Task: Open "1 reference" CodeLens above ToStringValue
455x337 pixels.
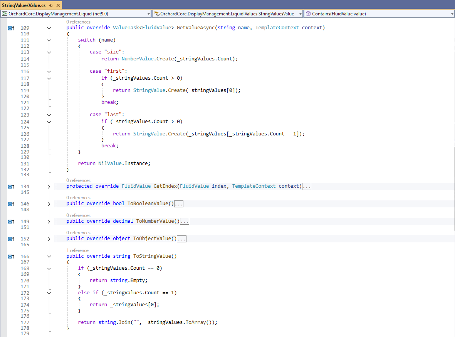Action: (77, 251)
